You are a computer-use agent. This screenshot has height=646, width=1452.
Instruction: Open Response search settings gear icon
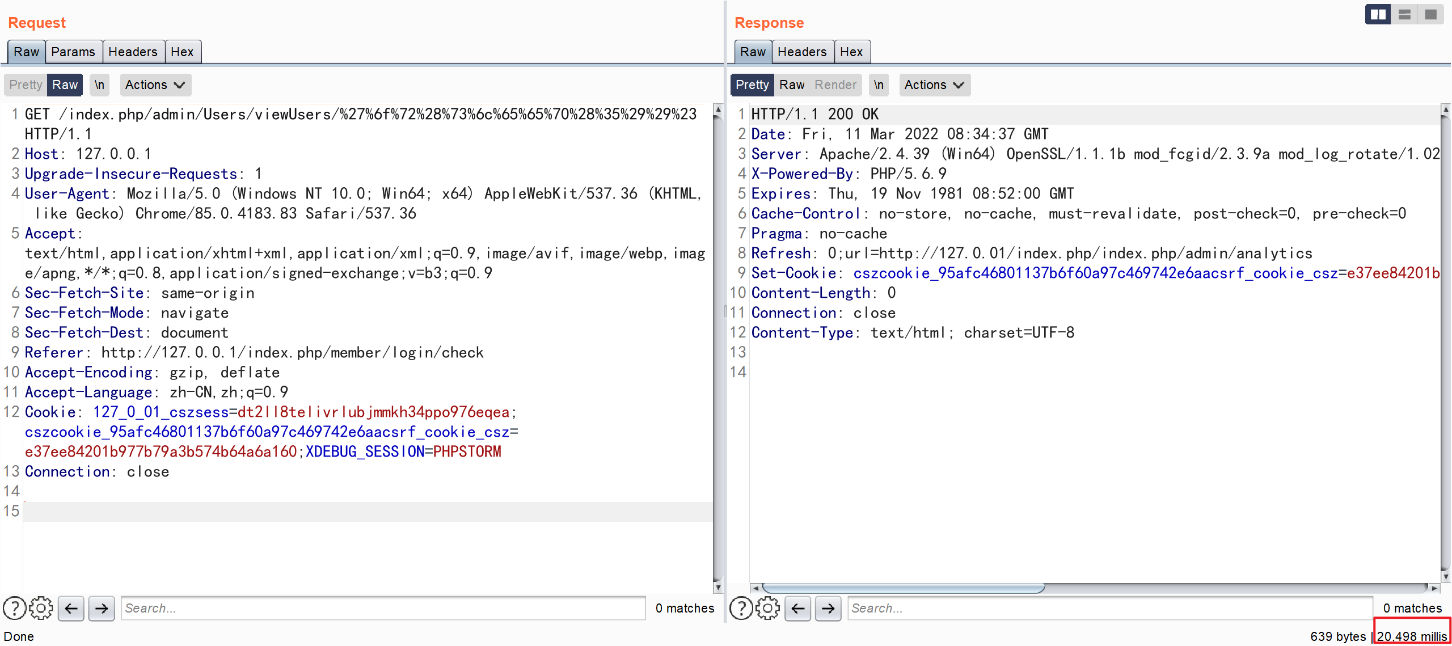pyautogui.click(x=767, y=608)
